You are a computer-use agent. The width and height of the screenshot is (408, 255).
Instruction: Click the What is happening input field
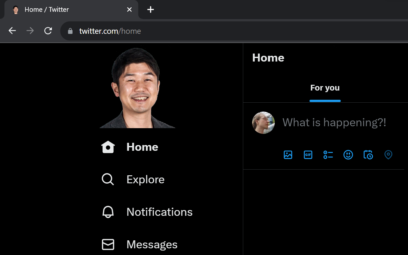tap(334, 122)
